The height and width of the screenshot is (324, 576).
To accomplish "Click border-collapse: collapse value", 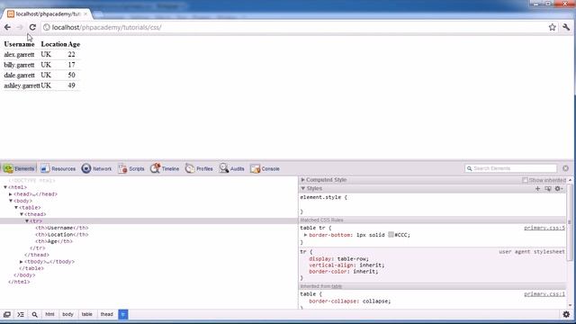I will point(376,301).
